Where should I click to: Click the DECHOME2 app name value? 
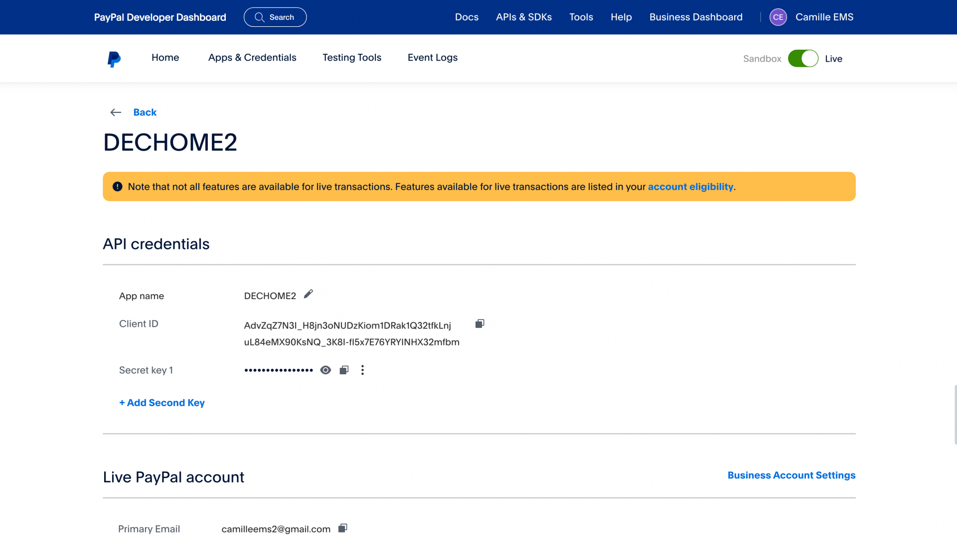270,296
